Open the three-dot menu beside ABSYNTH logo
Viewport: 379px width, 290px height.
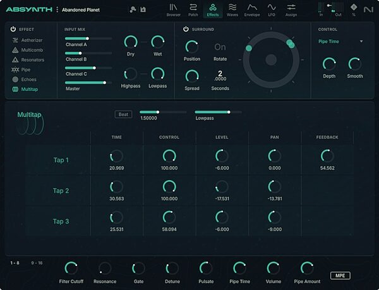(x=57, y=9)
